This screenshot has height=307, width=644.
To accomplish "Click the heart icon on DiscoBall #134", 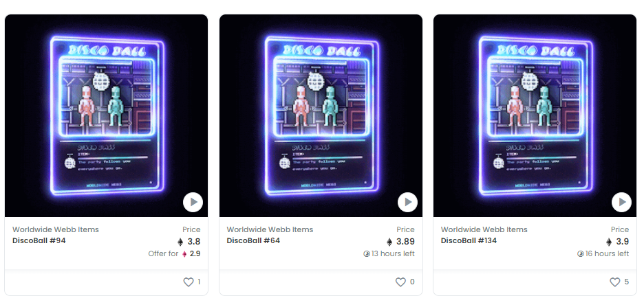I will coord(615,282).
